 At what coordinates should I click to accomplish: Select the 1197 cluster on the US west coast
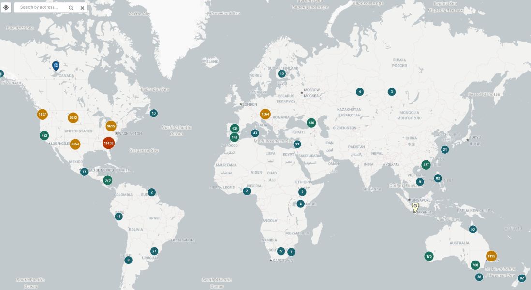coord(43,115)
